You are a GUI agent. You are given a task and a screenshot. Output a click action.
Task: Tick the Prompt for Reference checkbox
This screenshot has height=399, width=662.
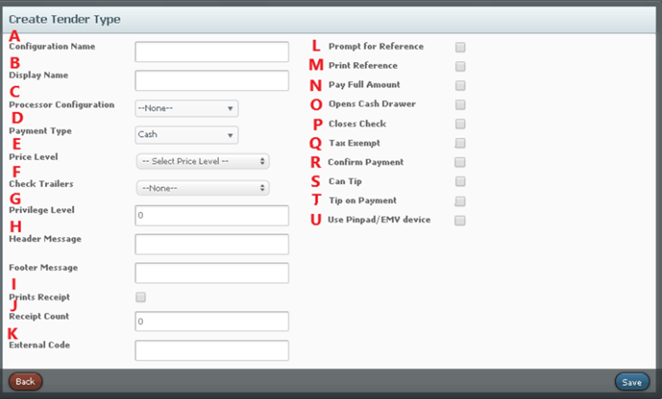point(460,48)
